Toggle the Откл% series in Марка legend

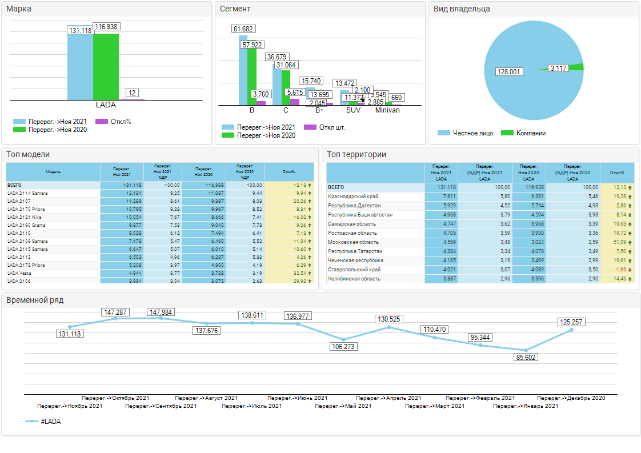pyautogui.click(x=113, y=122)
